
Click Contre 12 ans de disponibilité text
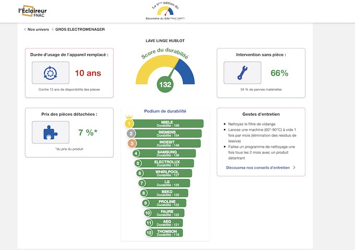[69, 90]
